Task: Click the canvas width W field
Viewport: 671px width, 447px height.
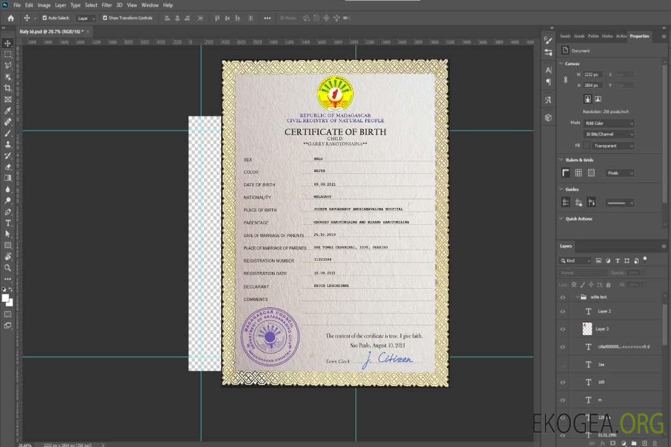Action: click(592, 74)
